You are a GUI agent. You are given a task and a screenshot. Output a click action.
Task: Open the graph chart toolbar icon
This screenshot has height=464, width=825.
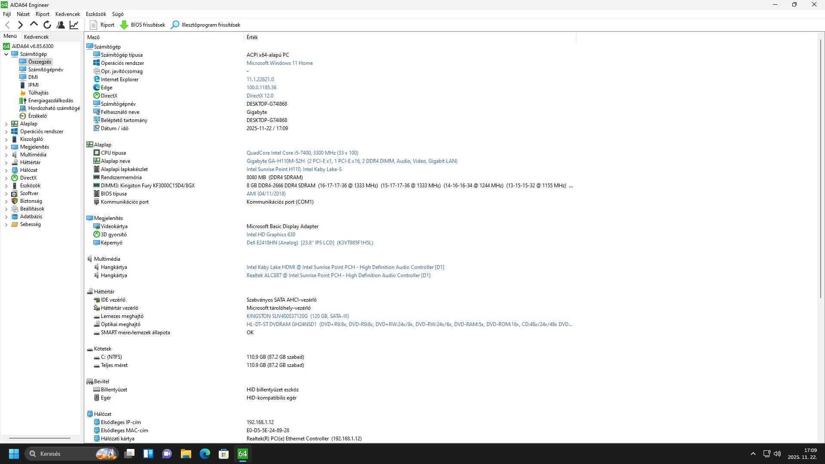click(74, 25)
